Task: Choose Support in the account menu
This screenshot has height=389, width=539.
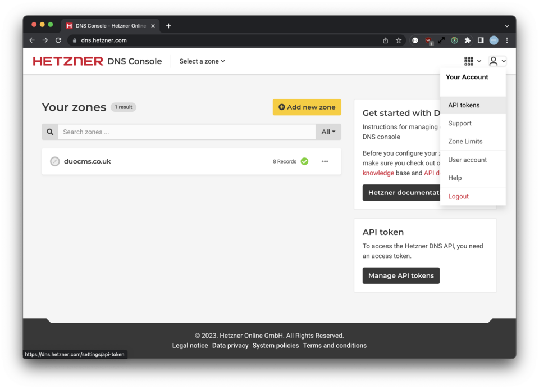Action: tap(473, 123)
